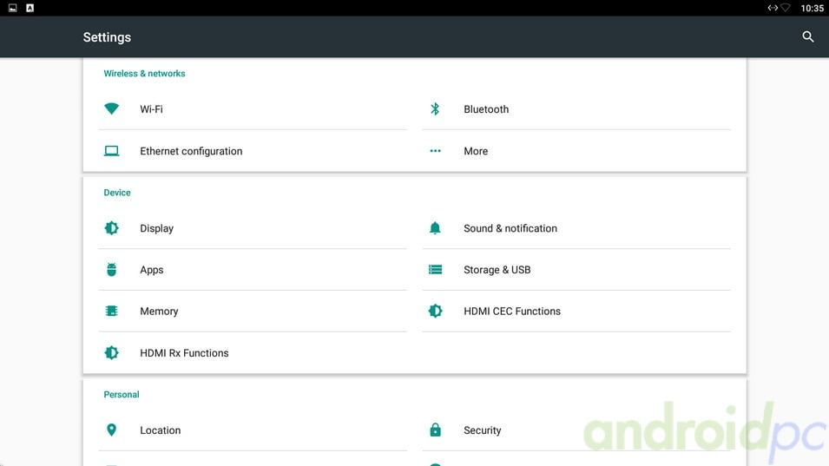Click the Memory chip icon
Screen dimensions: 829x466
(x=112, y=311)
